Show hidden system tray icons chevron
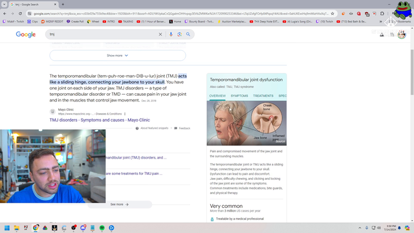Screen dimensions: 414x233 [360, 228]
